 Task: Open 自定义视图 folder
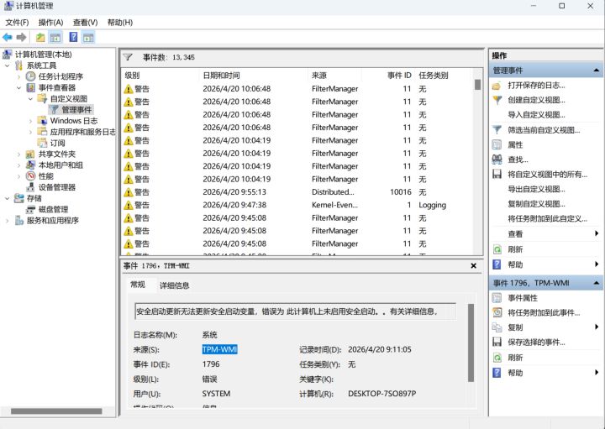coord(69,99)
